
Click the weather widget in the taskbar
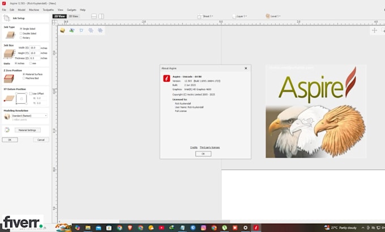pyautogui.click(x=341, y=228)
